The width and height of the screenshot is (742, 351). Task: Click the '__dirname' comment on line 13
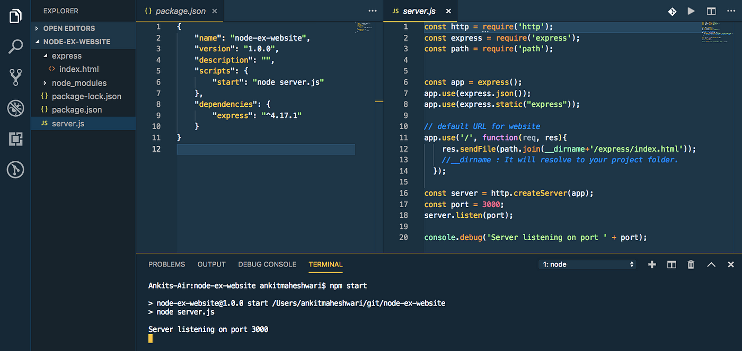[560, 160]
